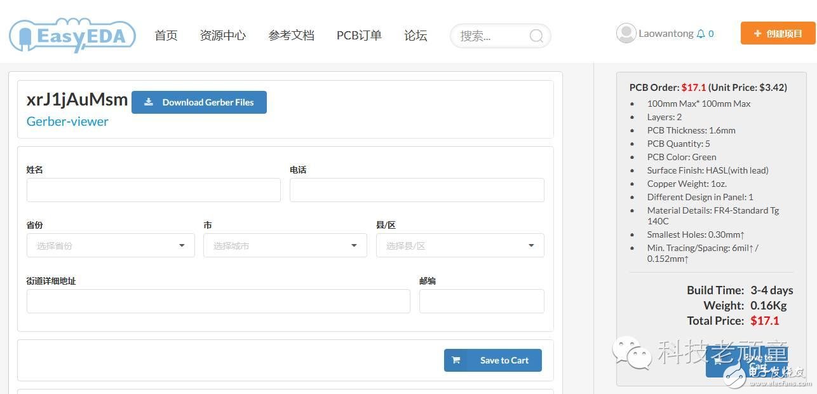Click the search magnifier icon
817x394 pixels.
click(536, 36)
